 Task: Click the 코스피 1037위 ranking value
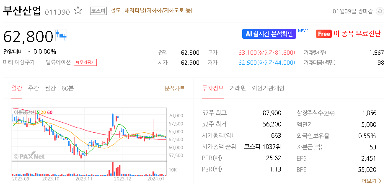263,147
